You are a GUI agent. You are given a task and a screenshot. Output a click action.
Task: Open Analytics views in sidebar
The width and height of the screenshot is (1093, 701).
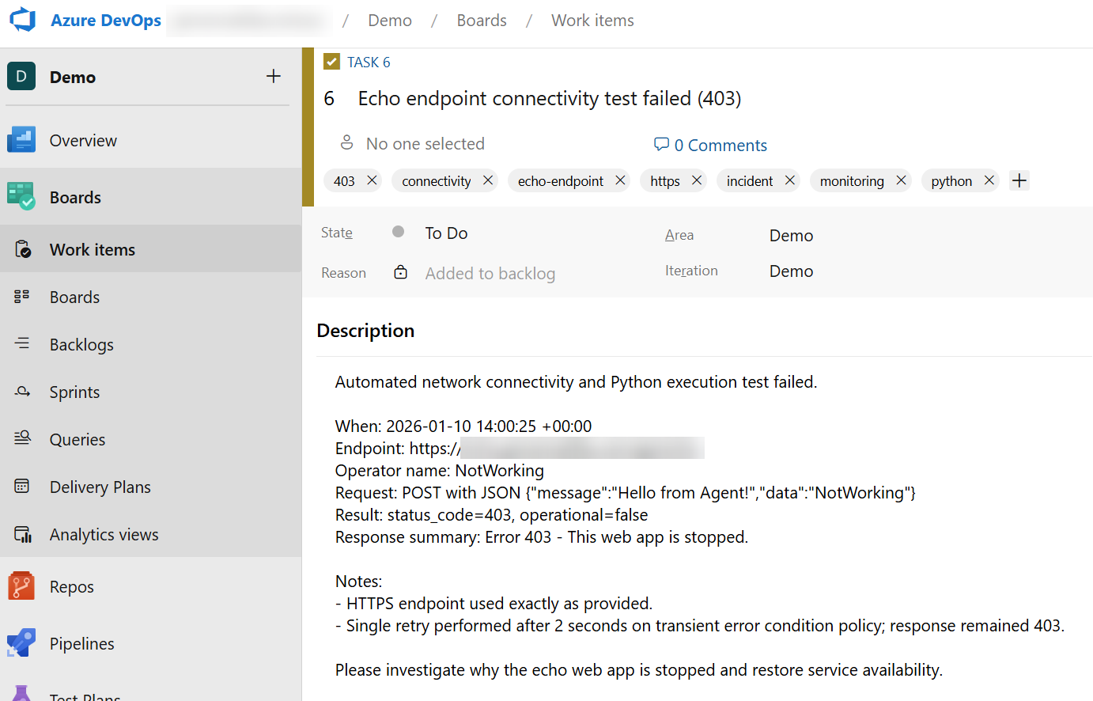click(x=104, y=535)
